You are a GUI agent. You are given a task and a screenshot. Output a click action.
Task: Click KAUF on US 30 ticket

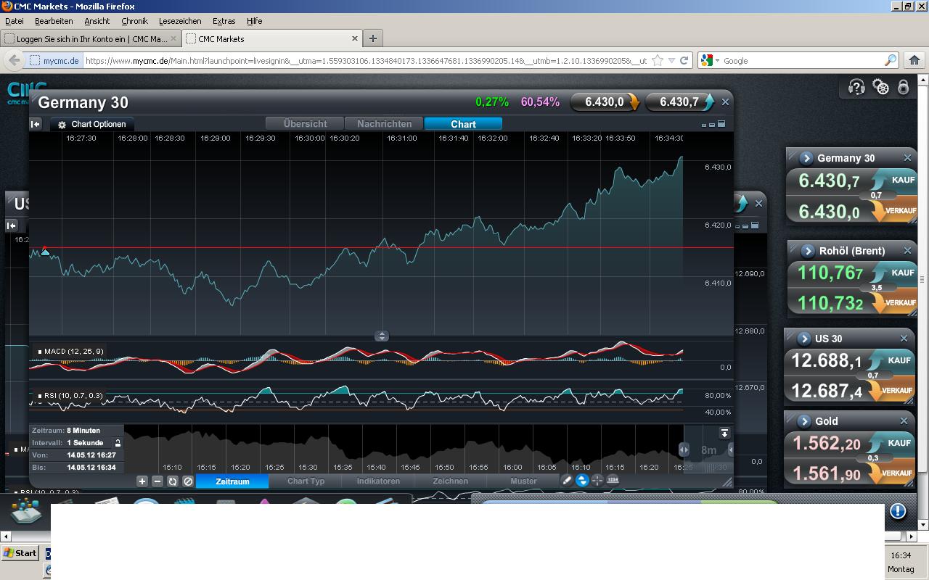coord(891,360)
